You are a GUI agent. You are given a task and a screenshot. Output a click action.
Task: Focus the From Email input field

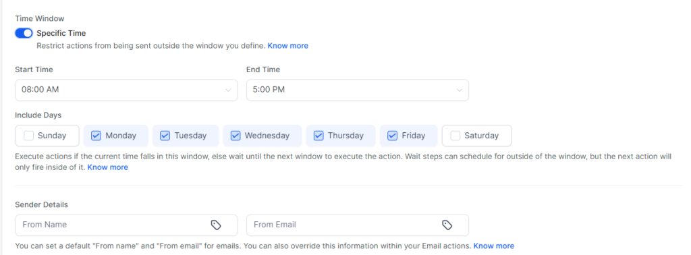pos(358,225)
